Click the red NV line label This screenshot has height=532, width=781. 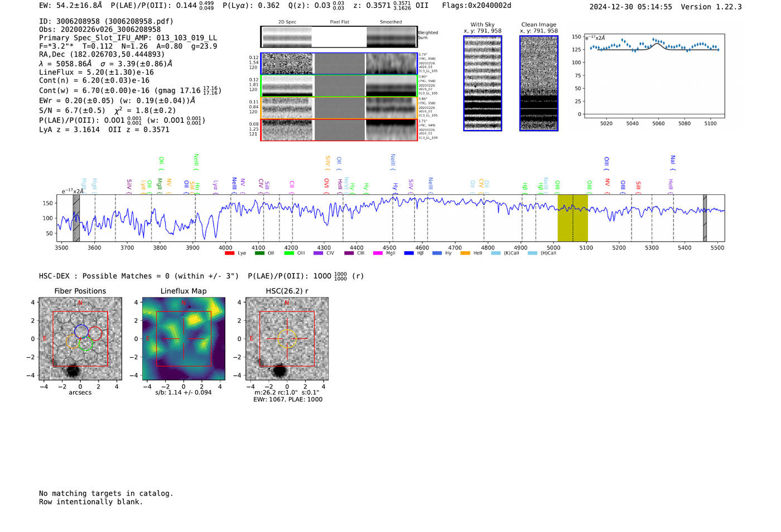pos(608,183)
